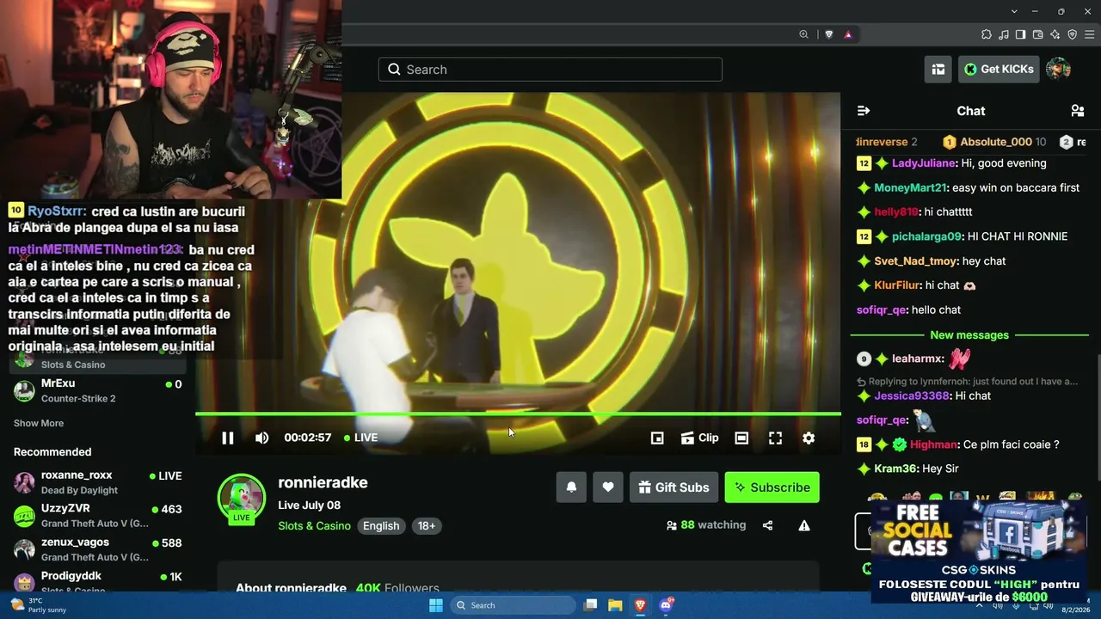Pause the live stream video

pos(228,438)
